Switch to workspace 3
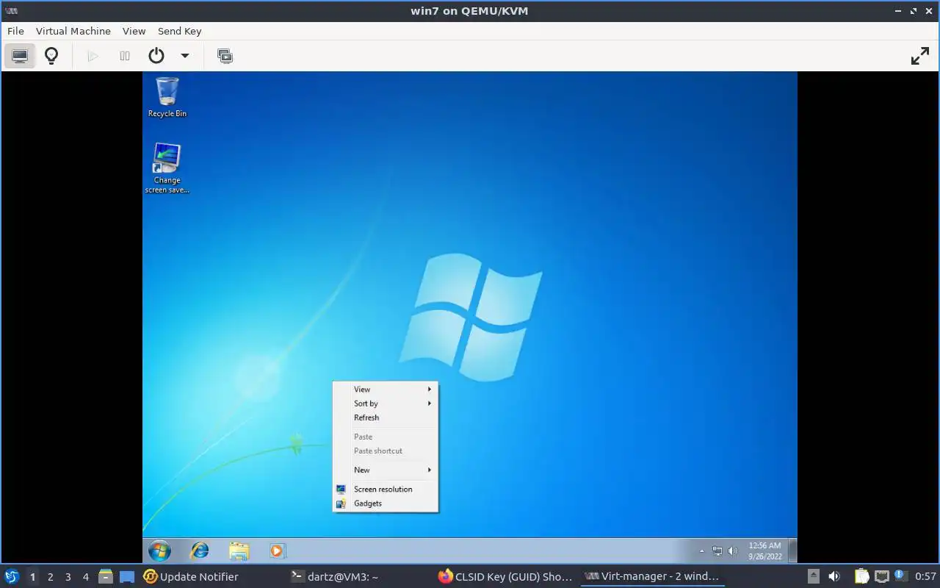Viewport: 940px width, 588px height. (68, 577)
